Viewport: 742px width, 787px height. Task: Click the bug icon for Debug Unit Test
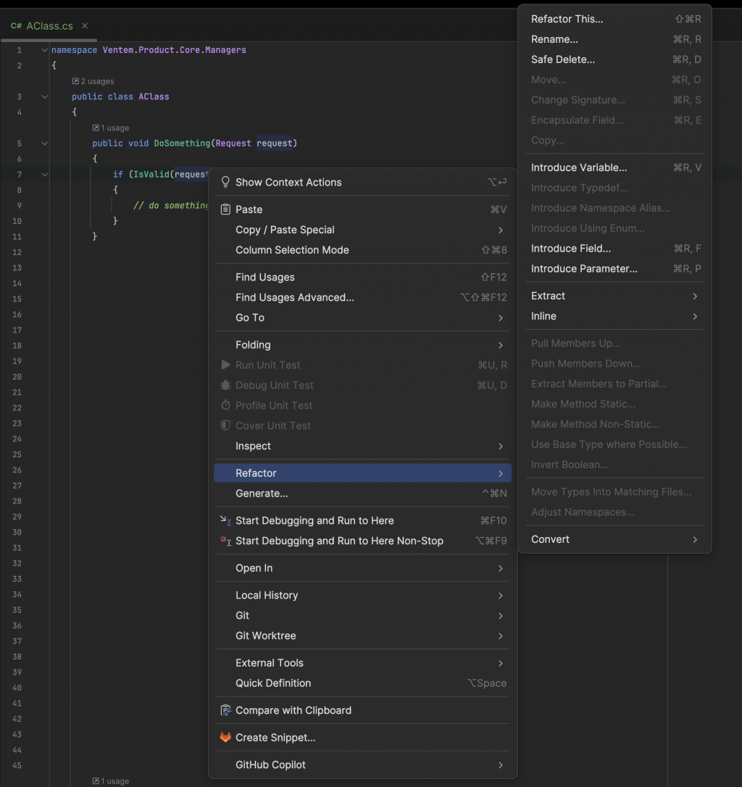[x=225, y=386]
